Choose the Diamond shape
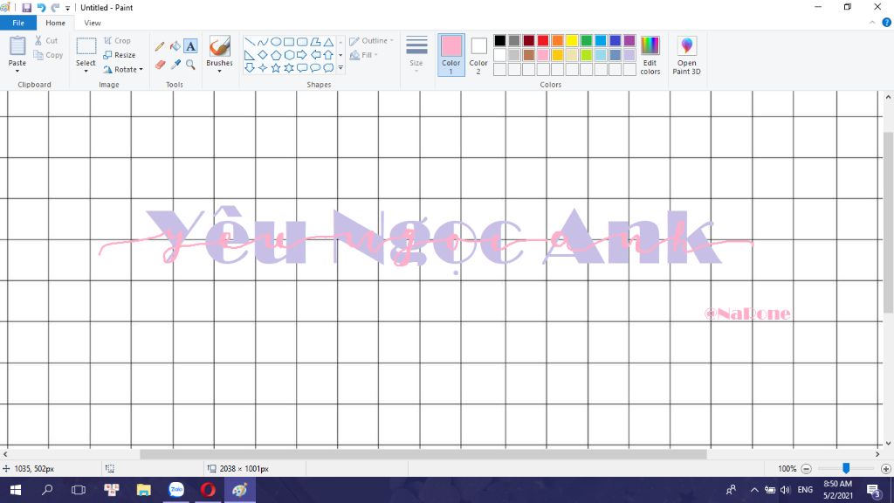This screenshot has width=894, height=503. coord(262,55)
